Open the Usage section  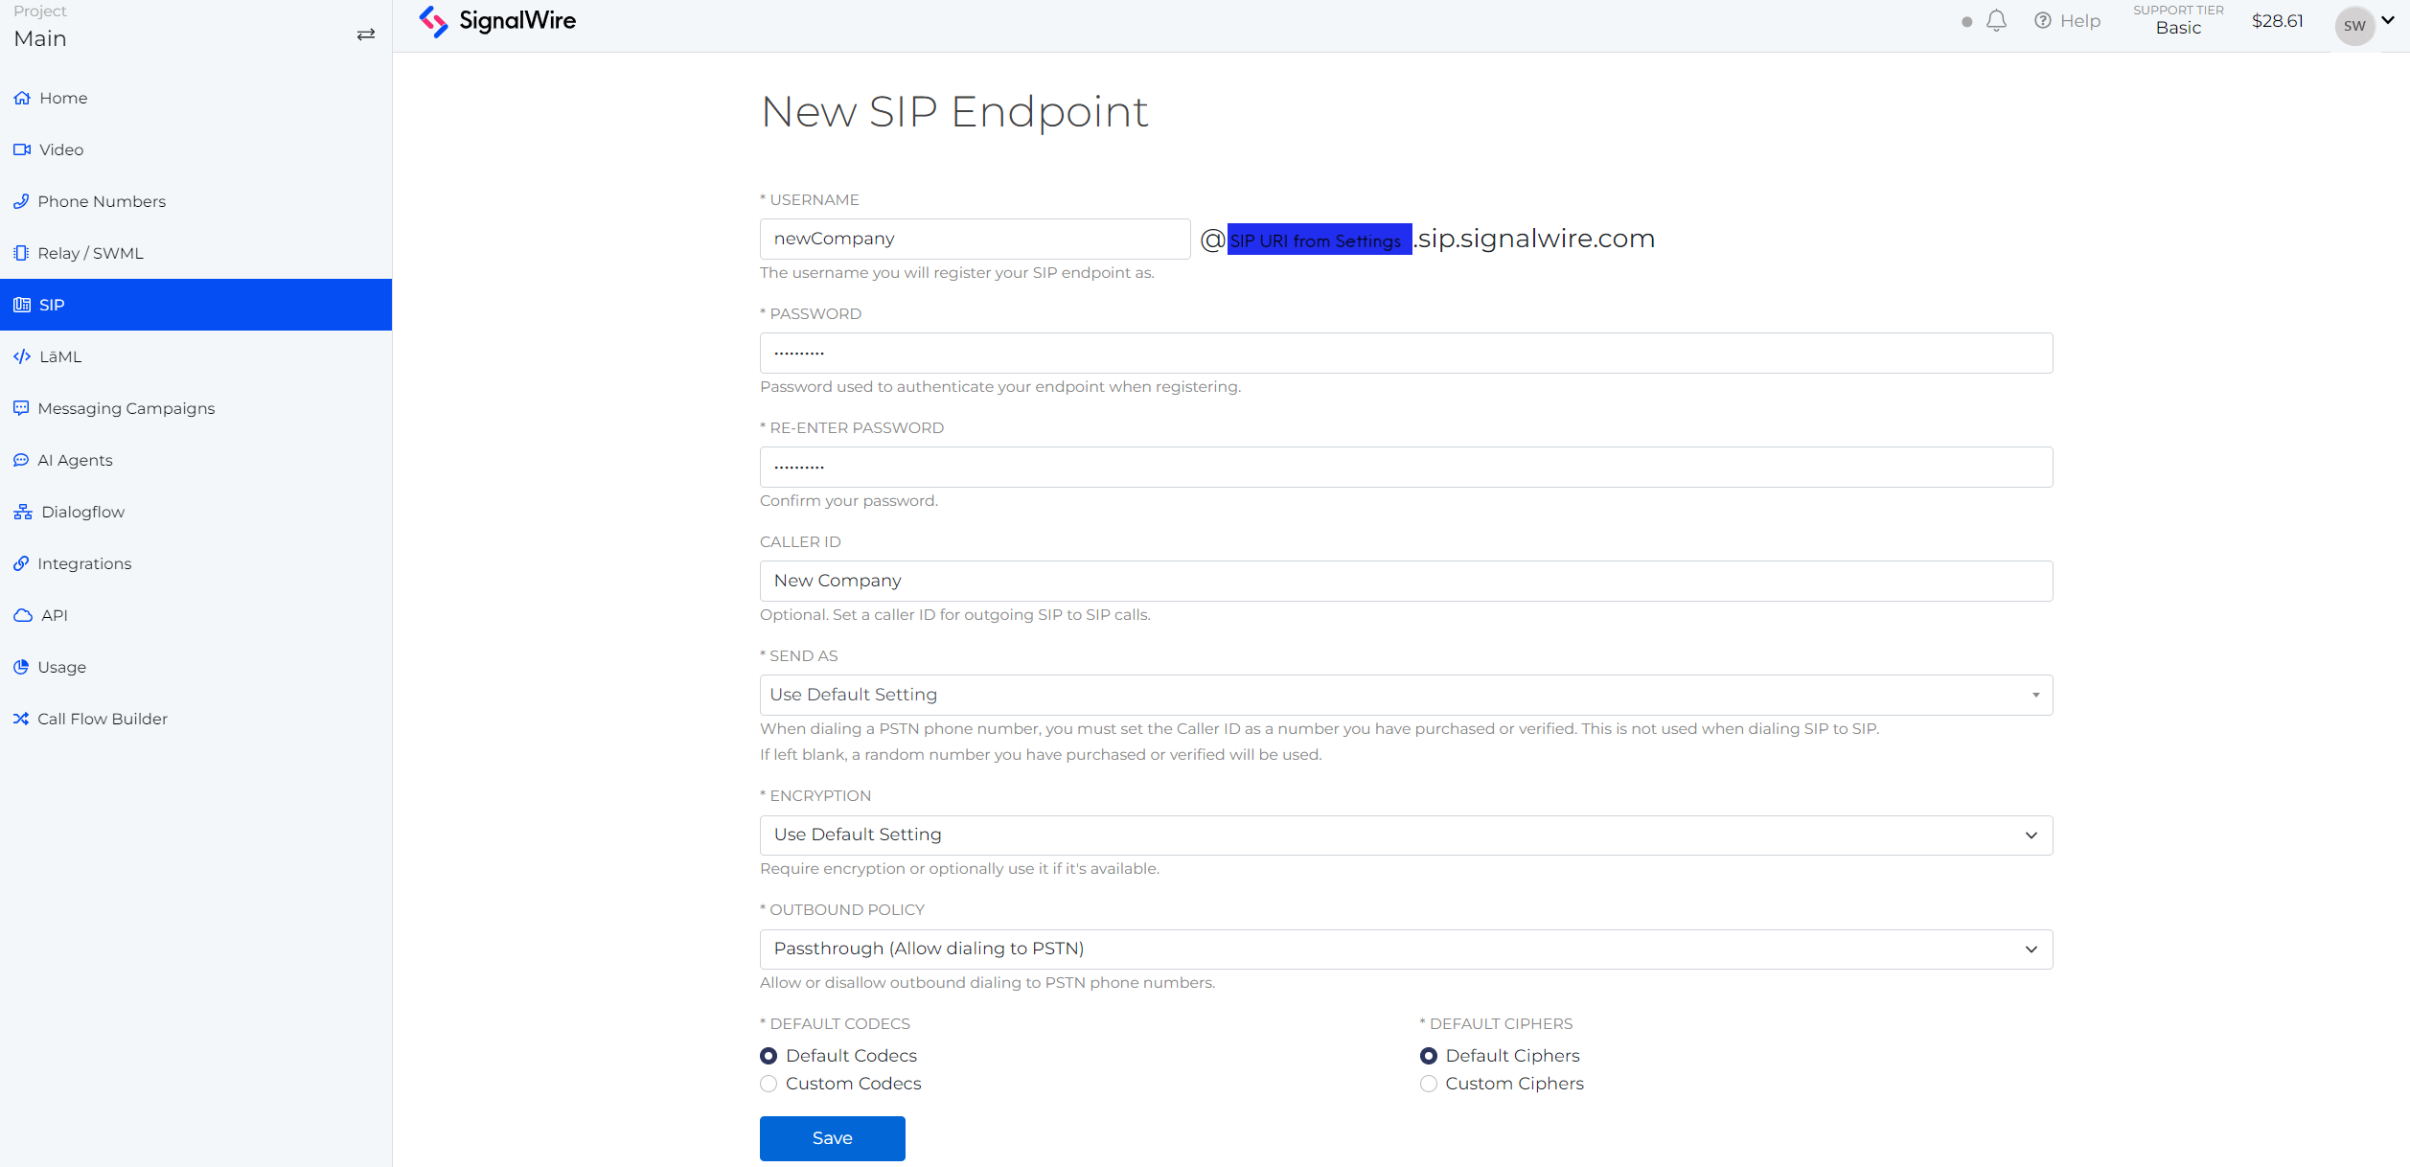(x=61, y=667)
